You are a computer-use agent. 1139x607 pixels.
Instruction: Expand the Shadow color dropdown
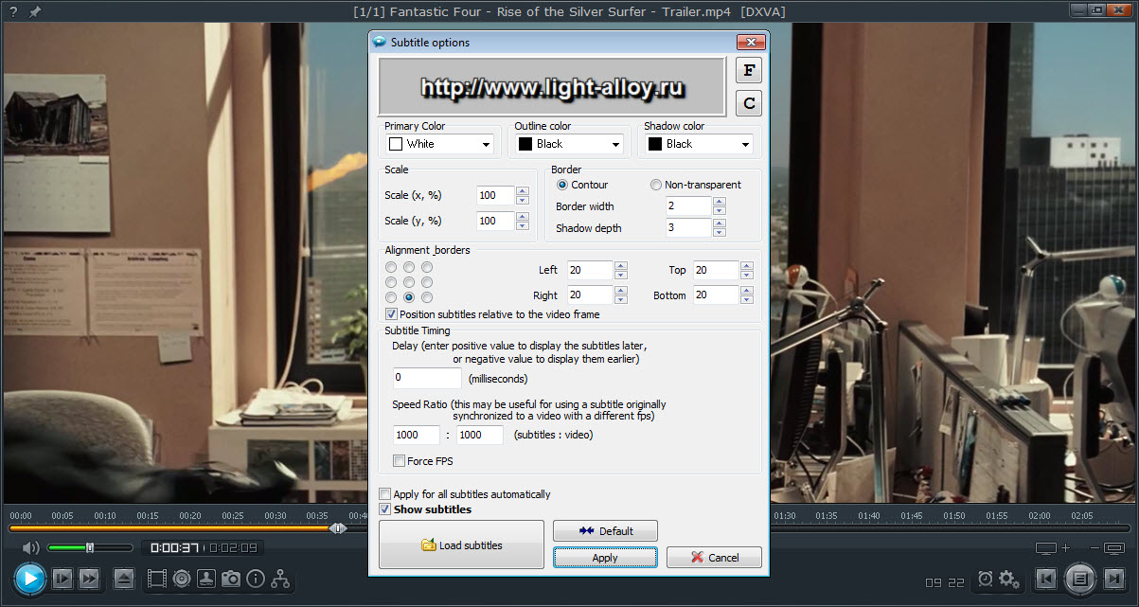(x=699, y=144)
